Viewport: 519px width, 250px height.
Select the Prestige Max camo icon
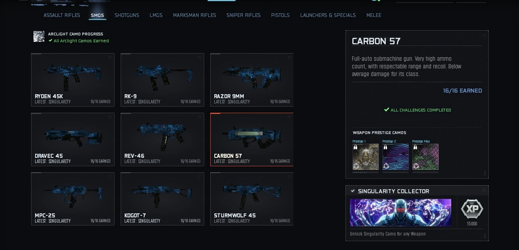[x=425, y=157]
